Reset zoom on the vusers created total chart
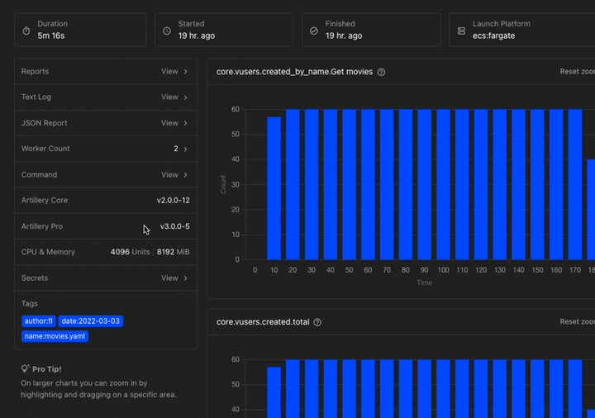 click(x=577, y=322)
